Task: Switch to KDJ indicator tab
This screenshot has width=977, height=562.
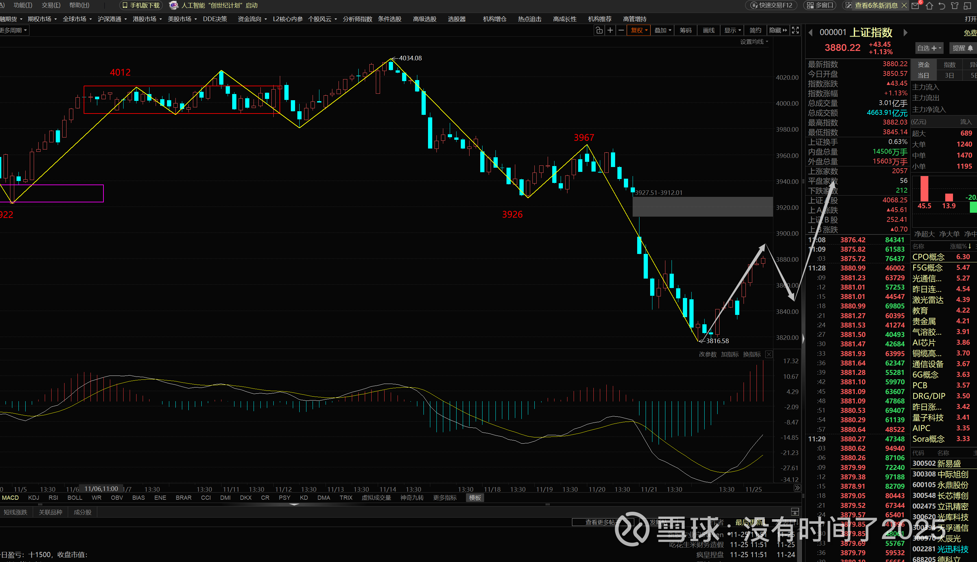Action: (34, 497)
